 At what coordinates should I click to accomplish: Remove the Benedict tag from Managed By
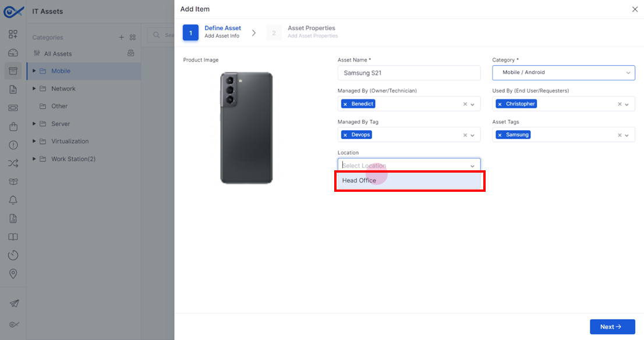(345, 104)
